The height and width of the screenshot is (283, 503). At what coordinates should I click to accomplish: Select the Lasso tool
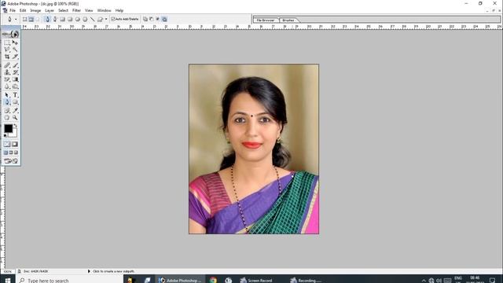(x=7, y=50)
